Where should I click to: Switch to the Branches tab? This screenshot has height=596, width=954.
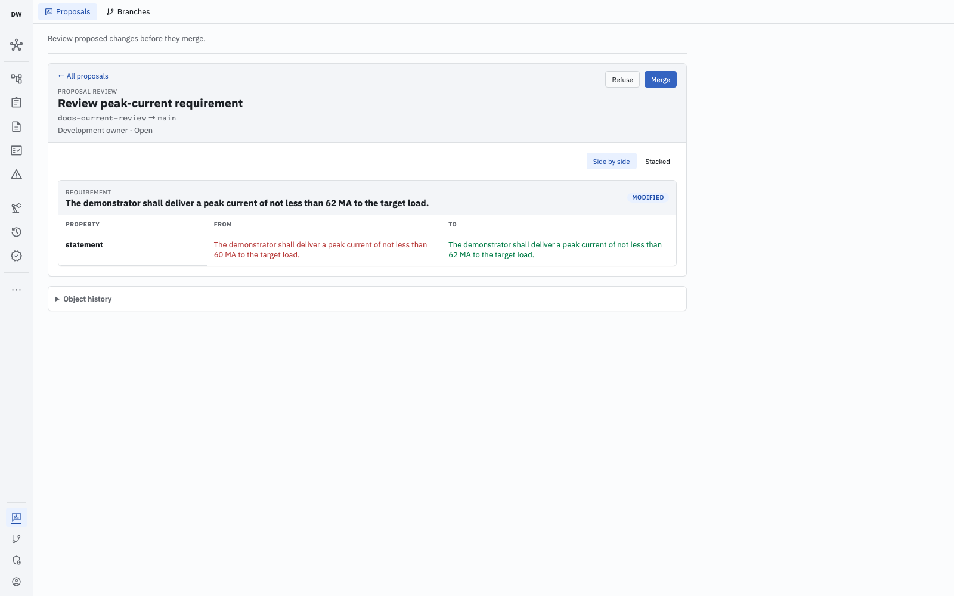coord(128,11)
